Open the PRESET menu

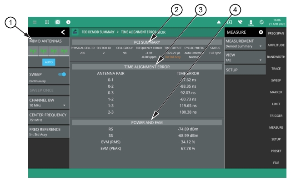(x=276, y=151)
